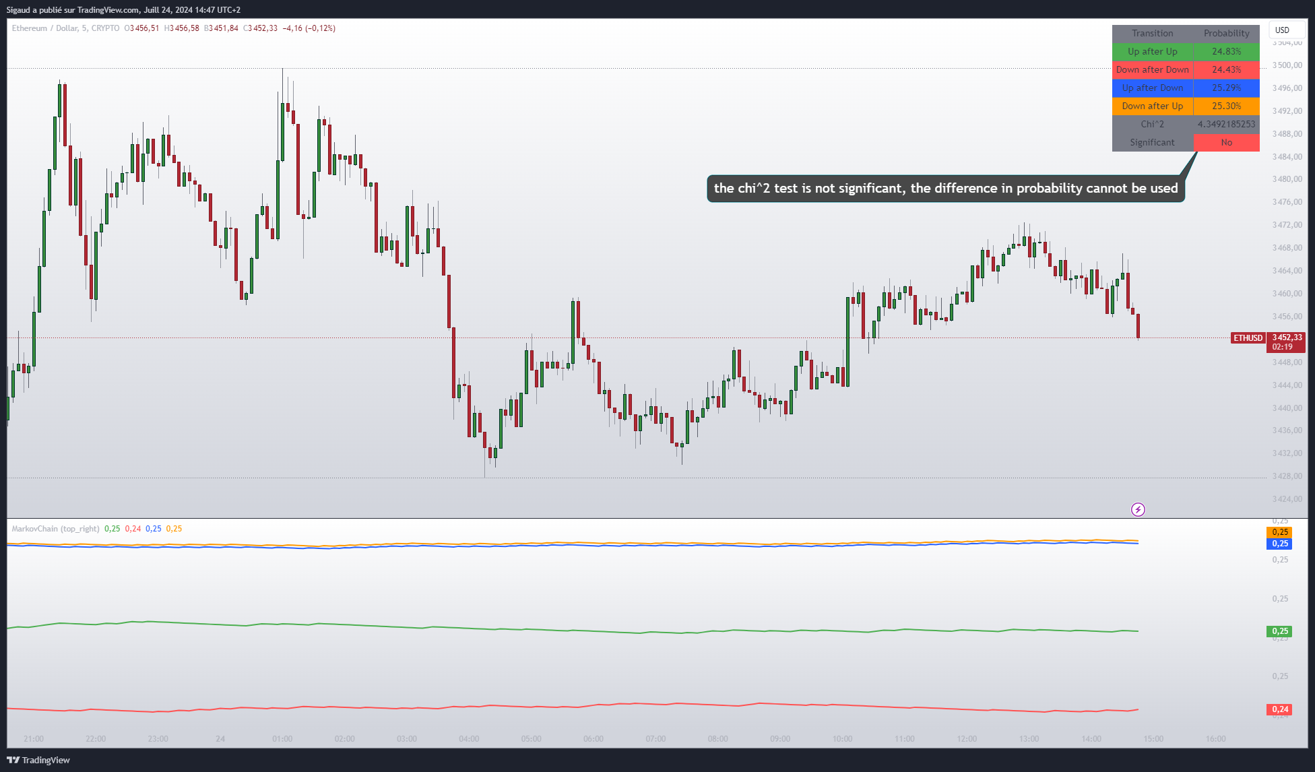Click the countdown timer 02:19
Viewport: 1315px width, 772px height.
[x=1282, y=347]
